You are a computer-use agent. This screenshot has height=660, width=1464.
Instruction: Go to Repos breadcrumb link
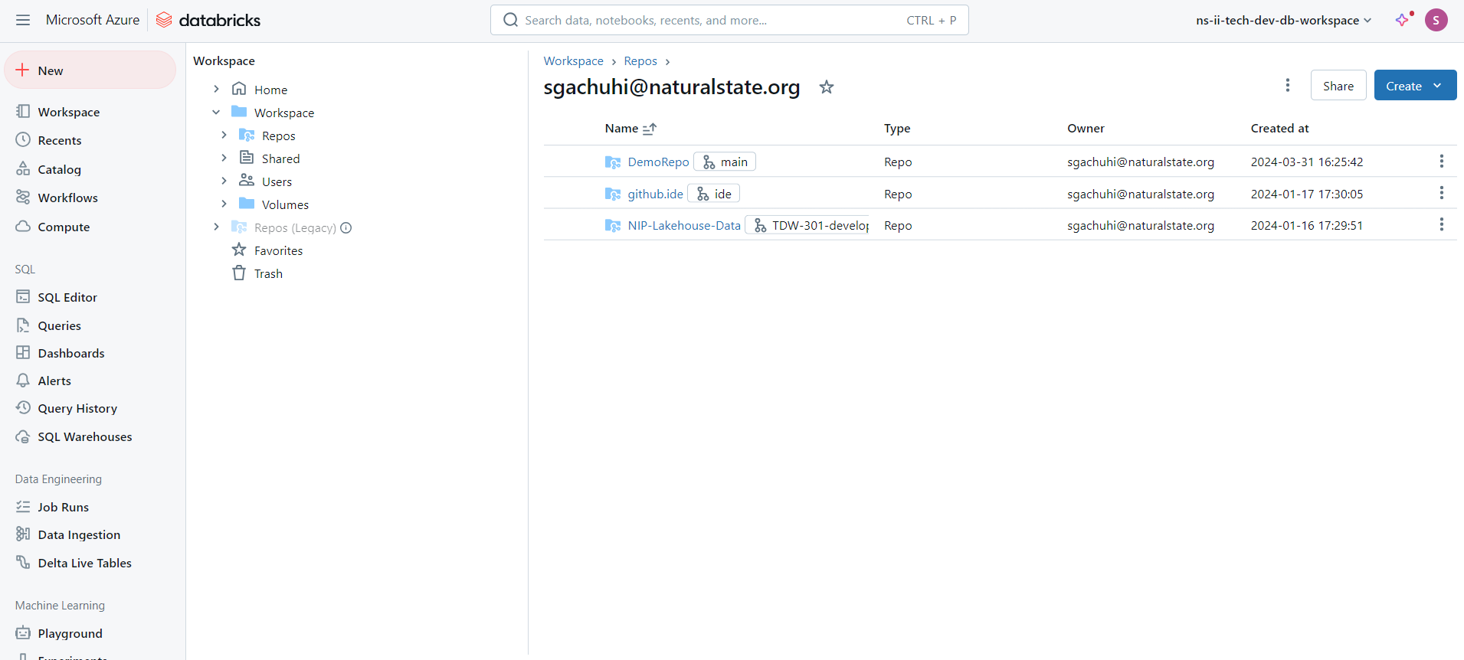tap(640, 61)
